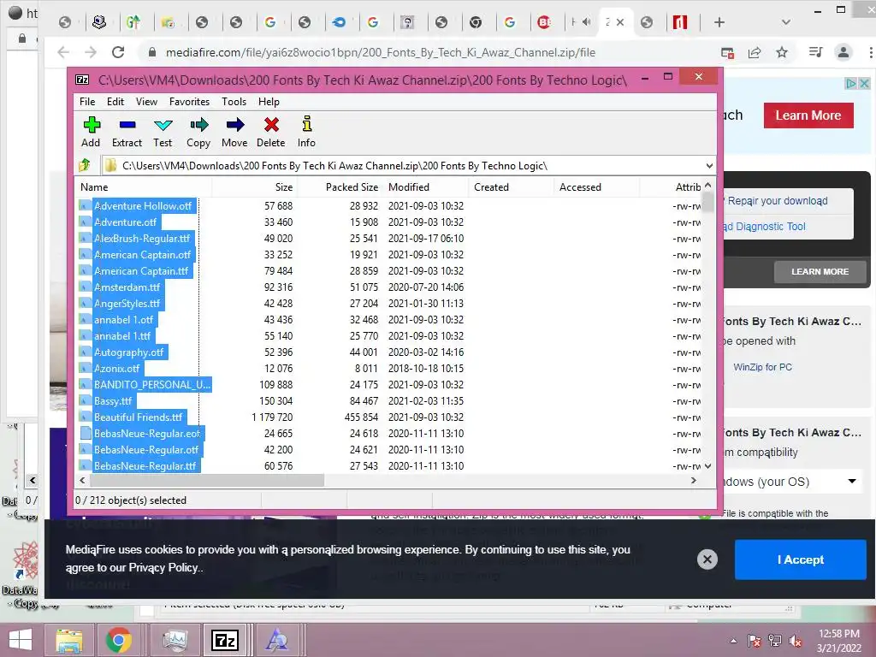This screenshot has height=657, width=876.
Task: Open the 7-Zip File menu
Action: pos(87,102)
